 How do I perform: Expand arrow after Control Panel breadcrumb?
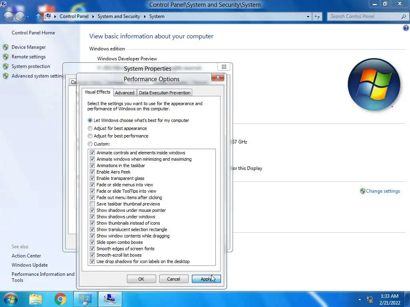[x=93, y=16]
